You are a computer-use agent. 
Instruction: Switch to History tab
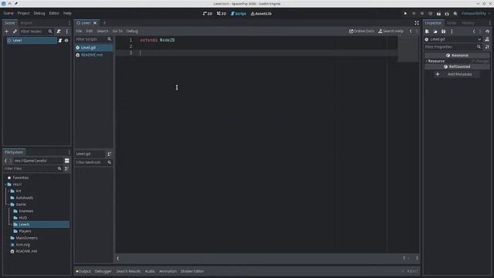(468, 23)
